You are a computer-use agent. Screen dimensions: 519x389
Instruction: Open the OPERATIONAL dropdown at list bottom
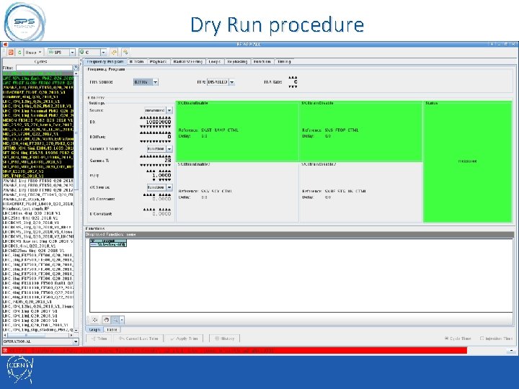click(x=40, y=341)
